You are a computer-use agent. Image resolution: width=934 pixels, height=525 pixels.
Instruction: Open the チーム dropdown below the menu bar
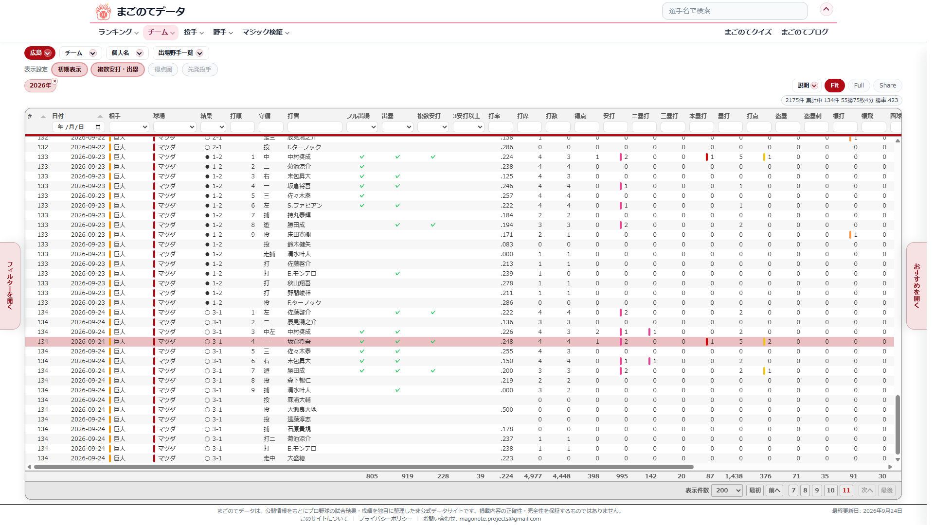(x=80, y=53)
